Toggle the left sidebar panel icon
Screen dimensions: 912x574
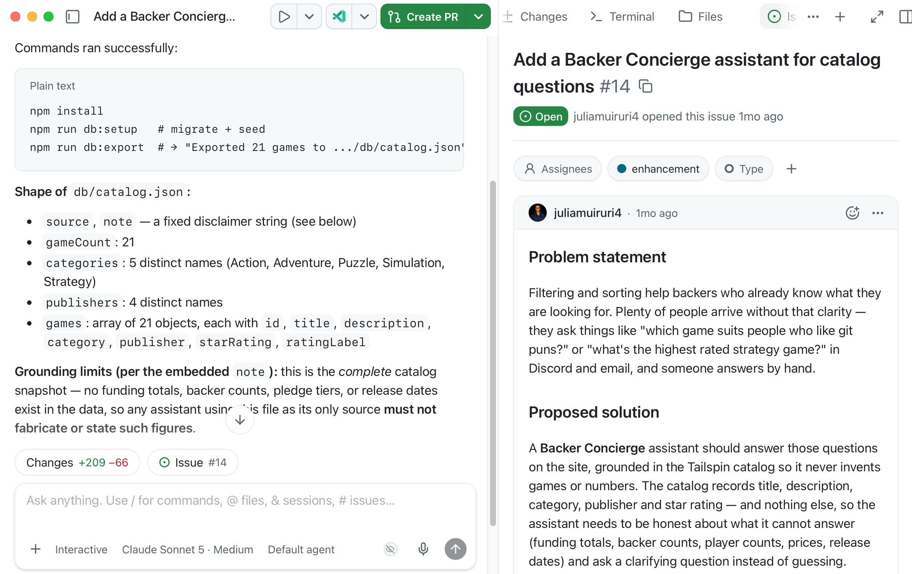point(72,17)
